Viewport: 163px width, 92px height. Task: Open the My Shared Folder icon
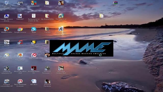[x=47, y=16]
